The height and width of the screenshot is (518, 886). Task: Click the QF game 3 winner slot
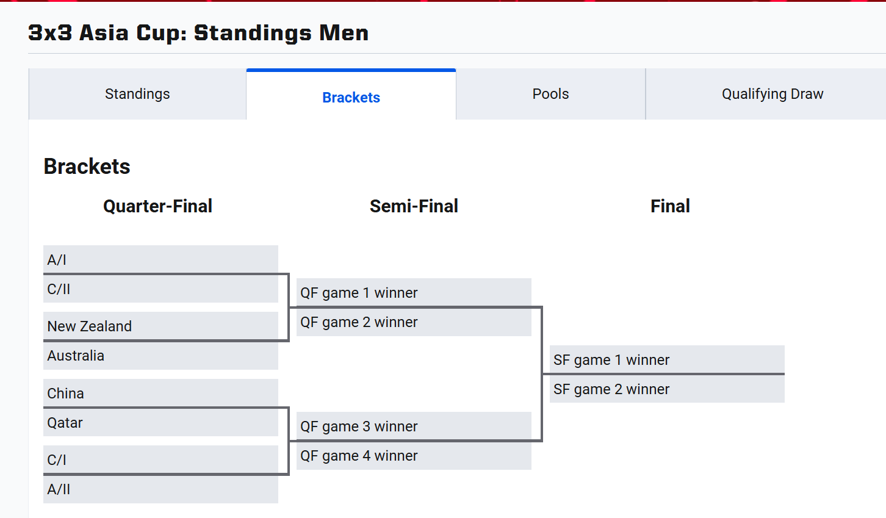414,426
